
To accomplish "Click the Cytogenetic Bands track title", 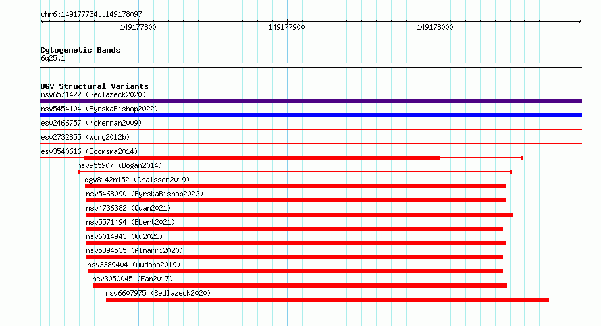I will (80, 50).
